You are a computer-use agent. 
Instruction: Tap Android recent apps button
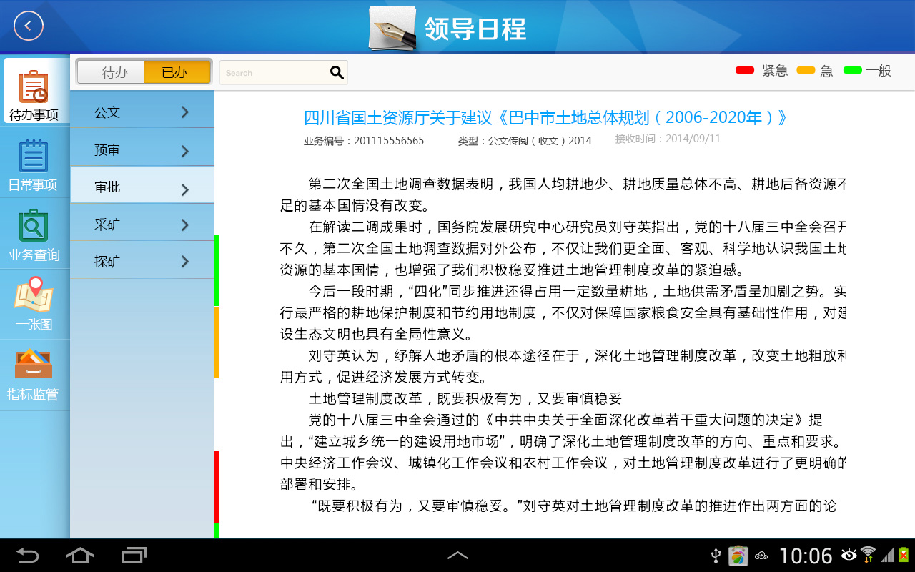click(x=134, y=555)
